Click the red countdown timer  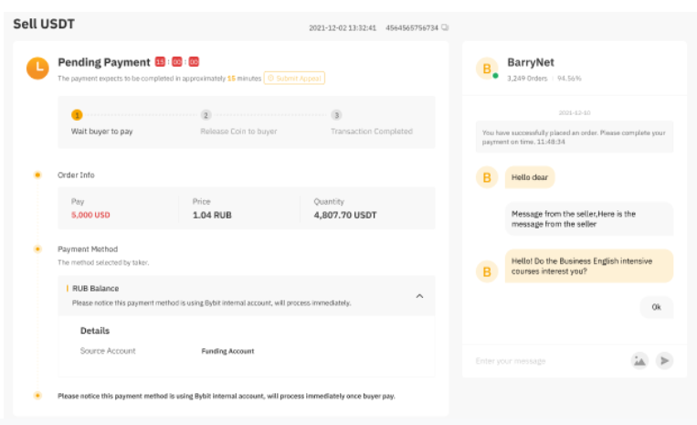click(176, 62)
